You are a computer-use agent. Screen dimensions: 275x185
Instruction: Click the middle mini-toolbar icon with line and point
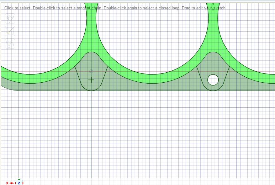tap(10, 31)
